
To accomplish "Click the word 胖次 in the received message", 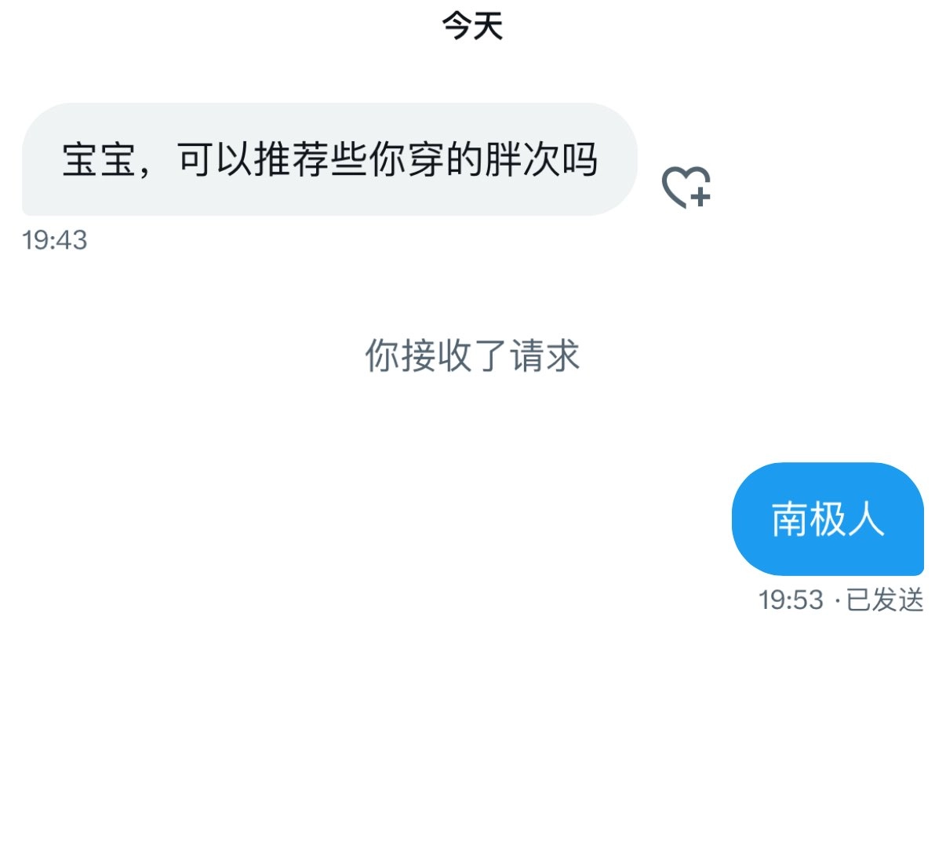I will 522,160.
